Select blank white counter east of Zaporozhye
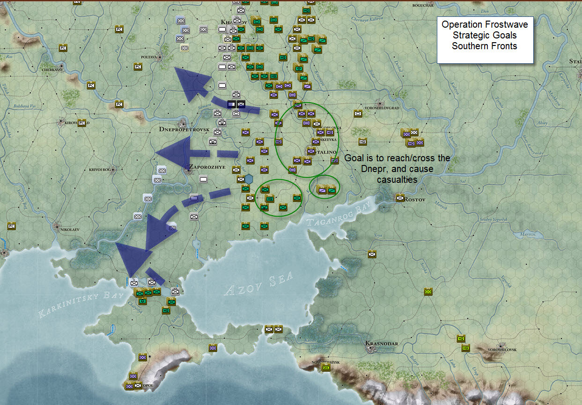 203,179
